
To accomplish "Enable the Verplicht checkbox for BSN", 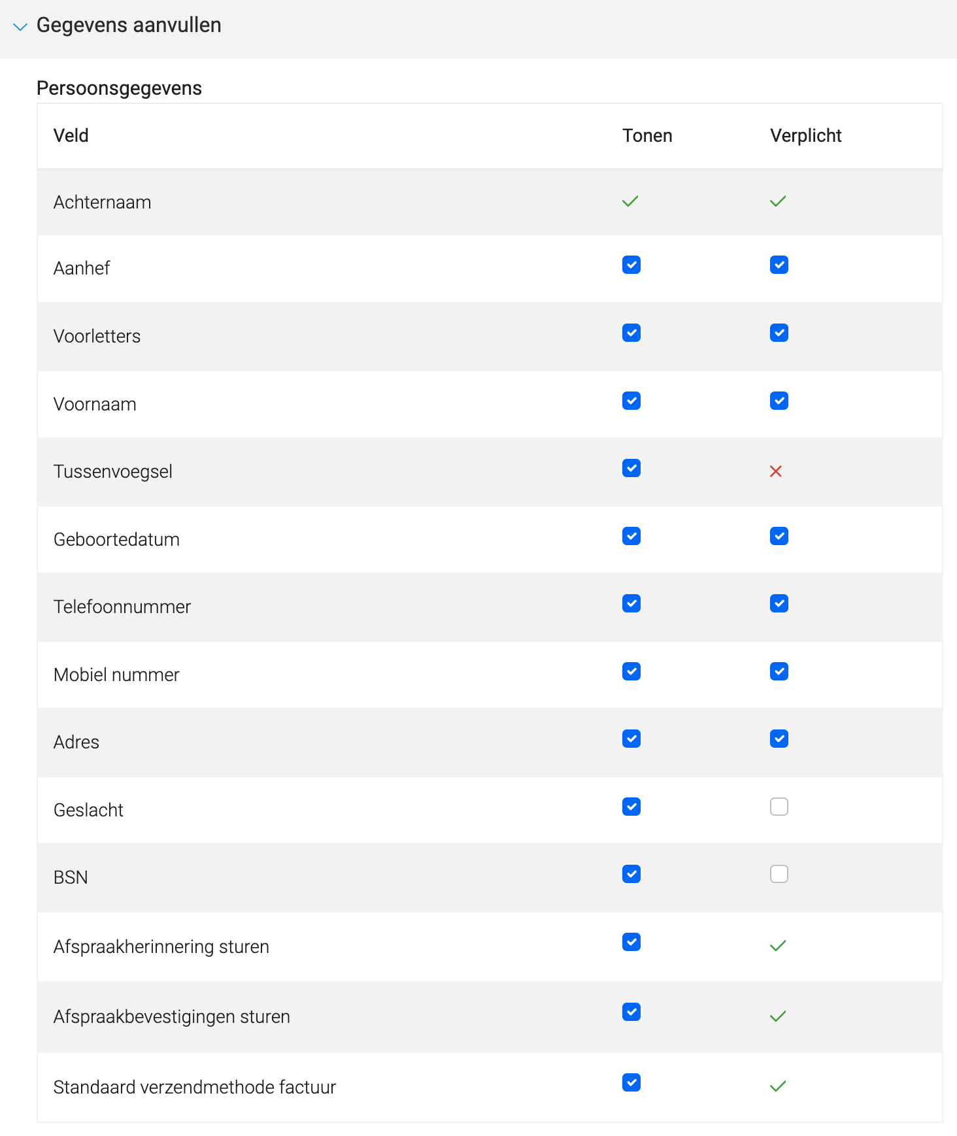I will pyautogui.click(x=779, y=874).
